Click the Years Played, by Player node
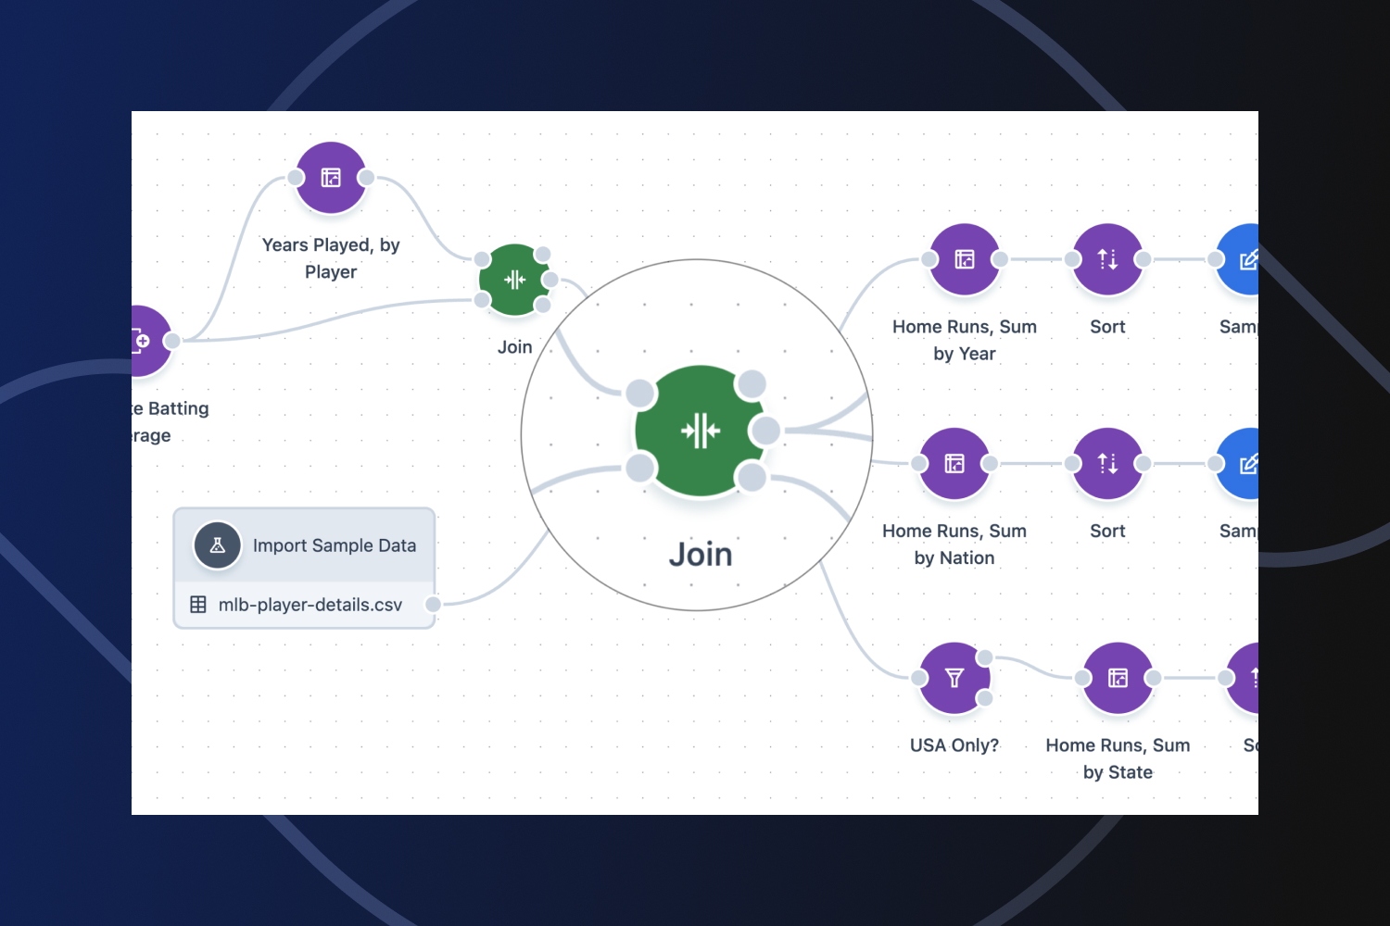Viewport: 1390px width, 926px height. tap(331, 178)
